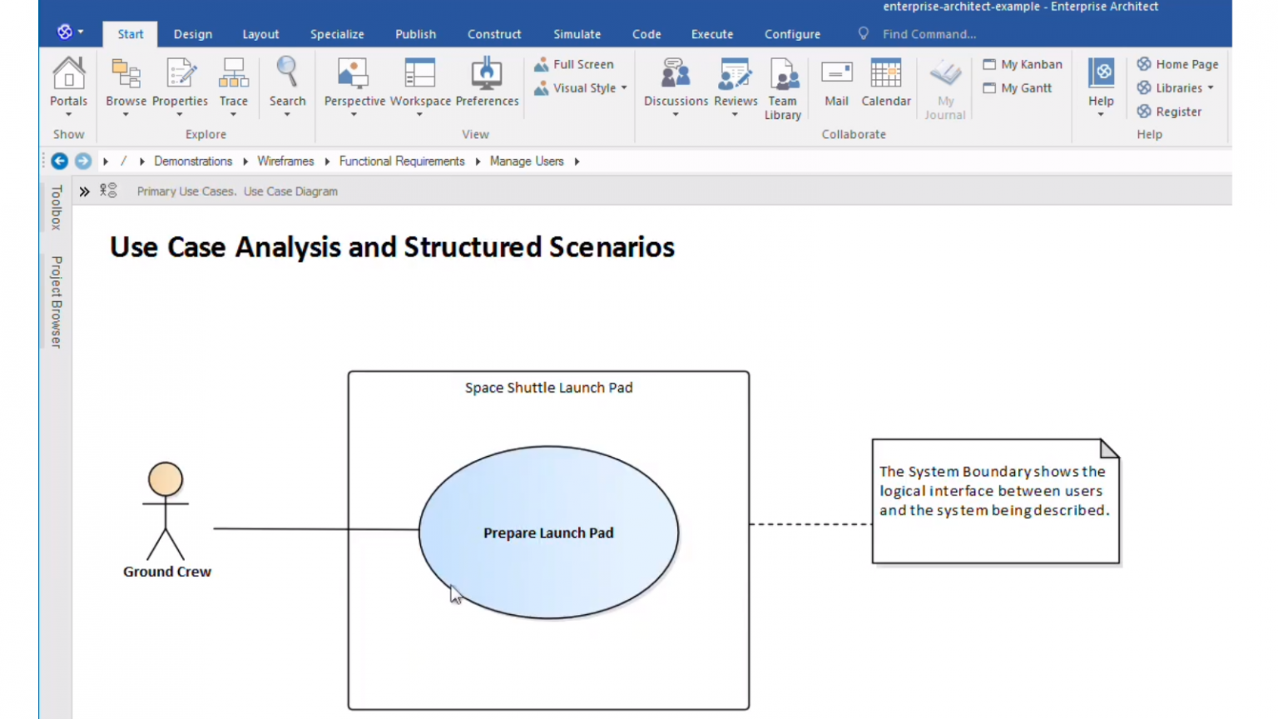Open the Portals panel
1278x719 pixels.
click(68, 83)
